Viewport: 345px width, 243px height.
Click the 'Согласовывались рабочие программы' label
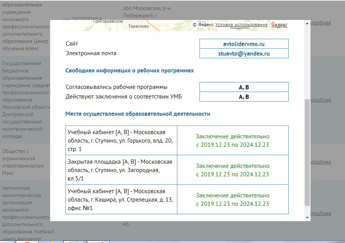coord(116,87)
